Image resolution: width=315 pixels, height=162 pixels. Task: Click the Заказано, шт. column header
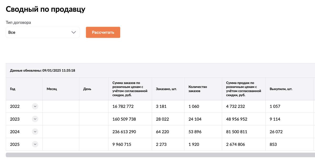coord(166,89)
